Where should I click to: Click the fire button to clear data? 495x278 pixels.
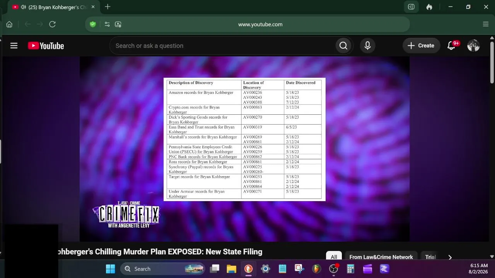point(429,7)
